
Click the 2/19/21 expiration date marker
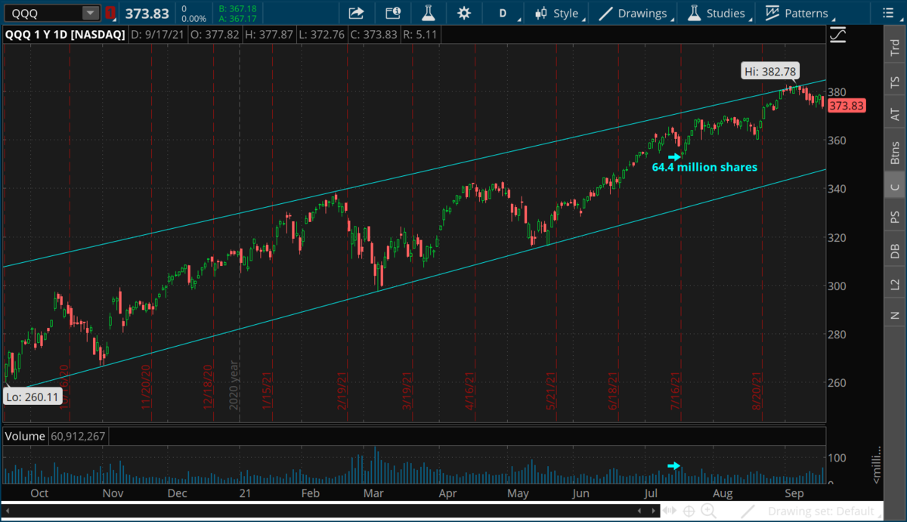coord(342,390)
